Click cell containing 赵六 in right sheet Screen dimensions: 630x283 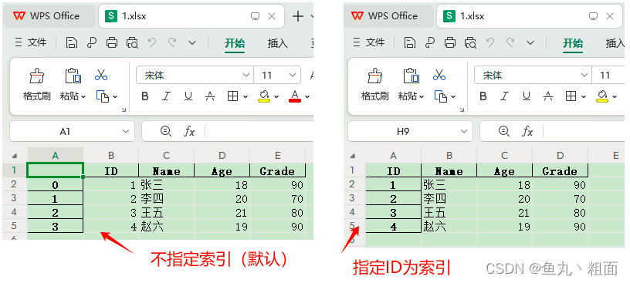tap(449, 227)
